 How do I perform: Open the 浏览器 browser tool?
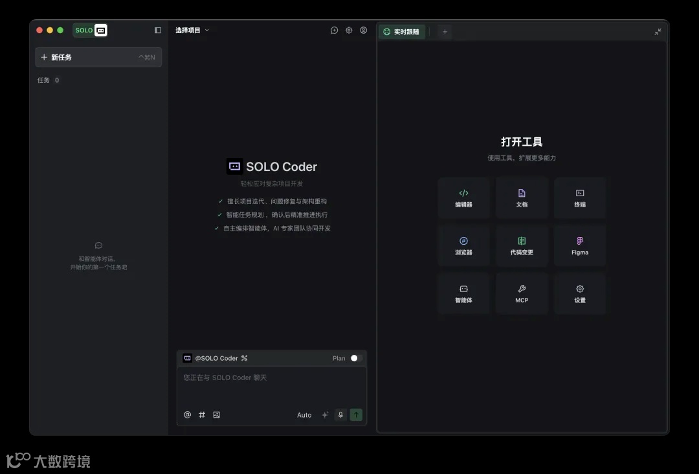pos(463,245)
